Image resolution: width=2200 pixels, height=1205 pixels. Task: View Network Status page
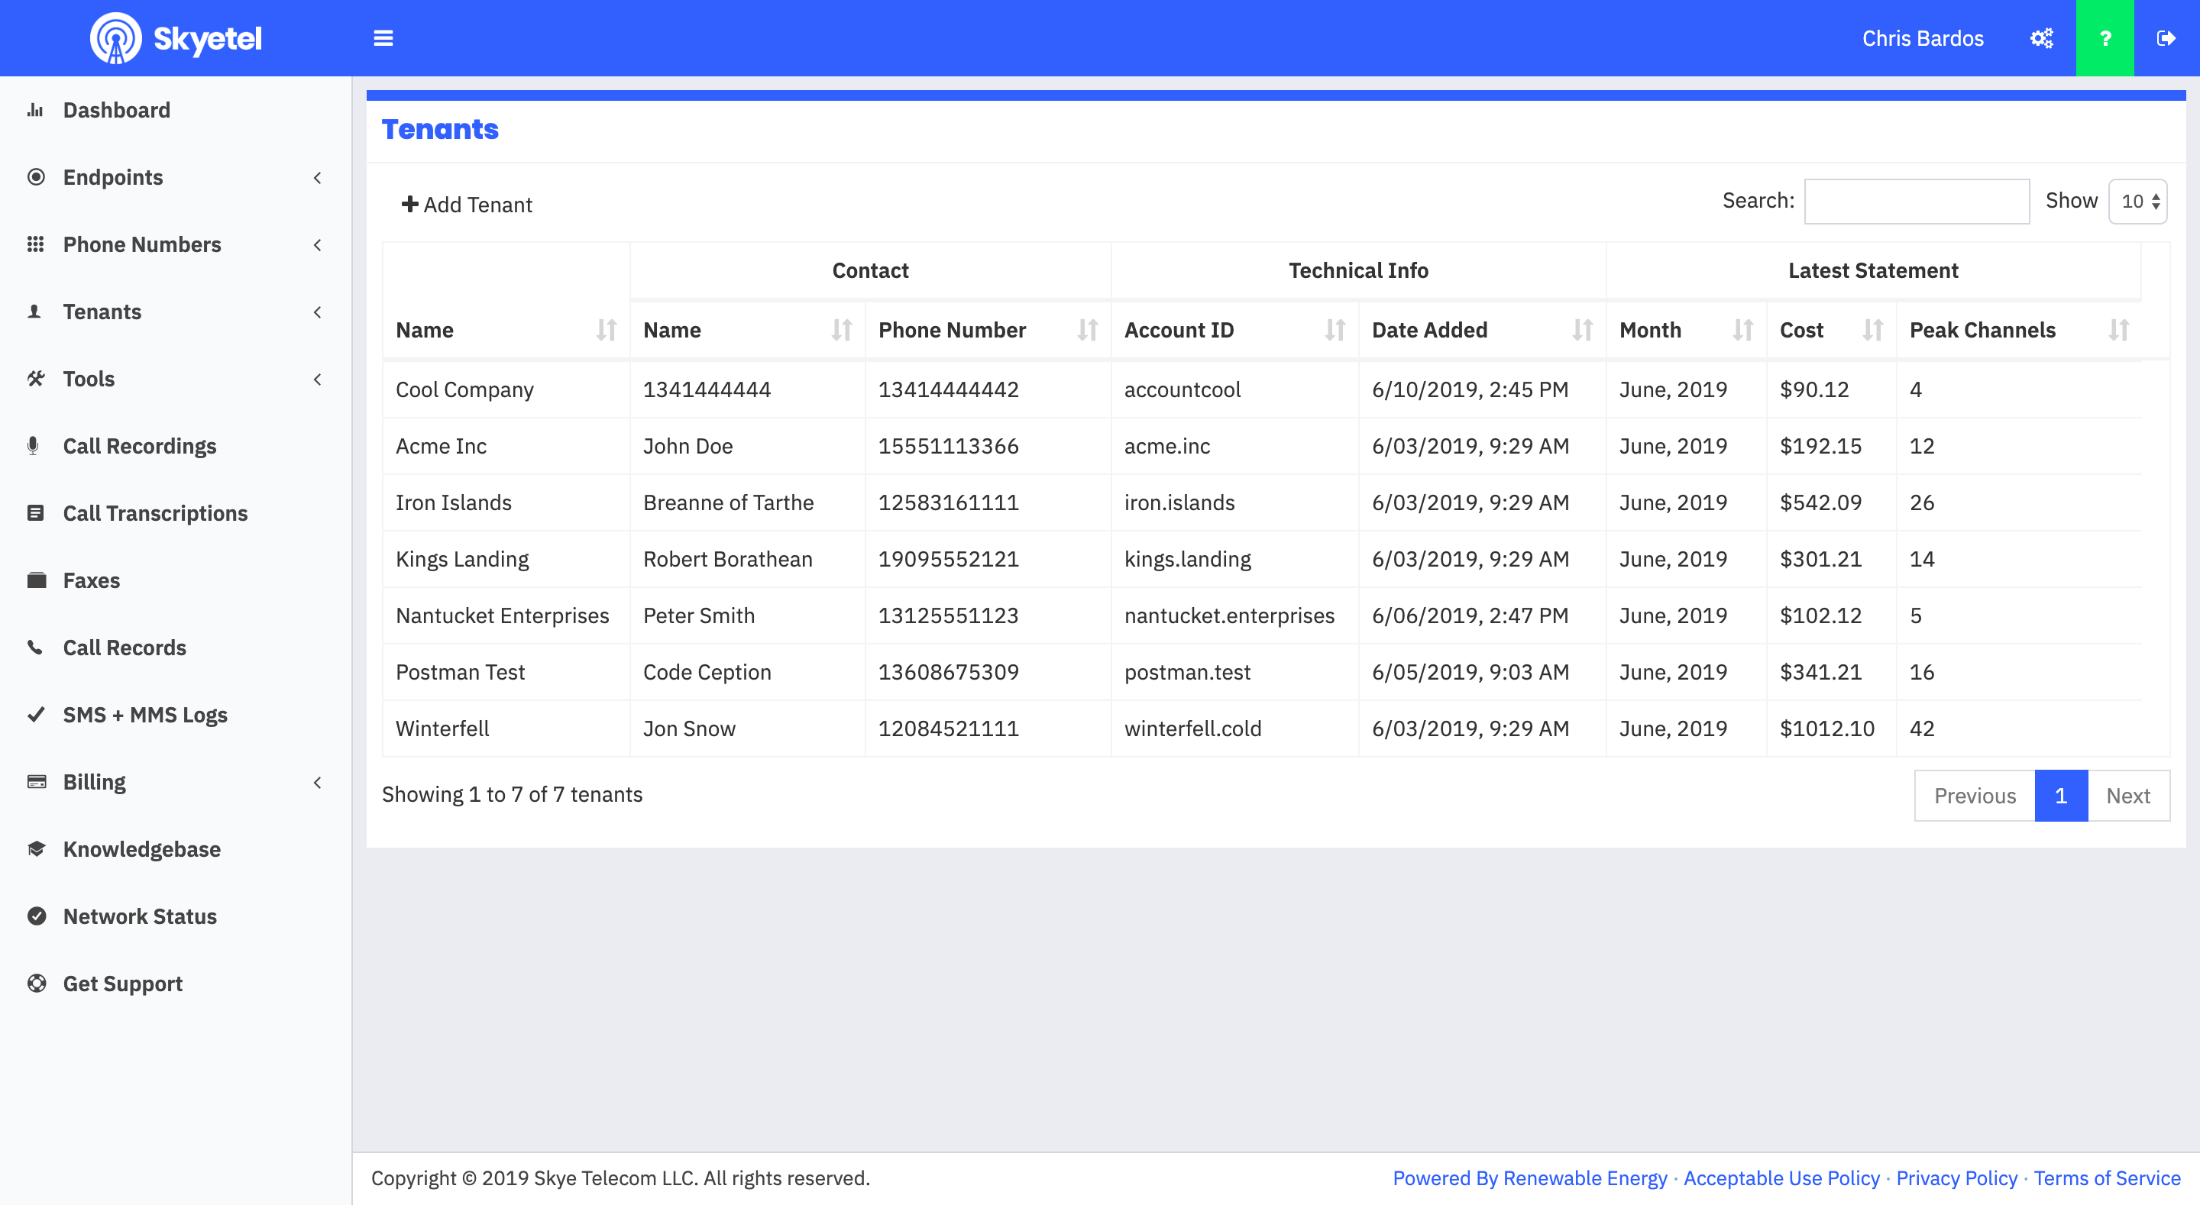(x=140, y=916)
